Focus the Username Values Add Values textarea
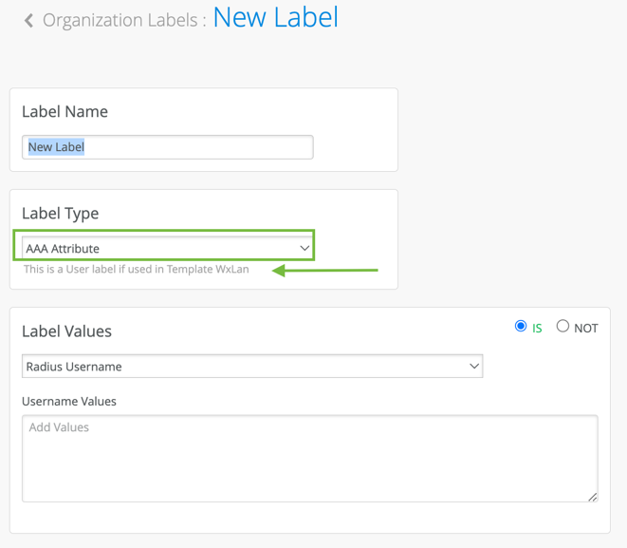 pos(309,458)
